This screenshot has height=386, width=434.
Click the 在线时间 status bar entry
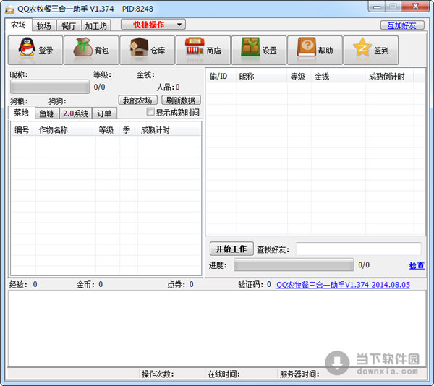point(224,374)
